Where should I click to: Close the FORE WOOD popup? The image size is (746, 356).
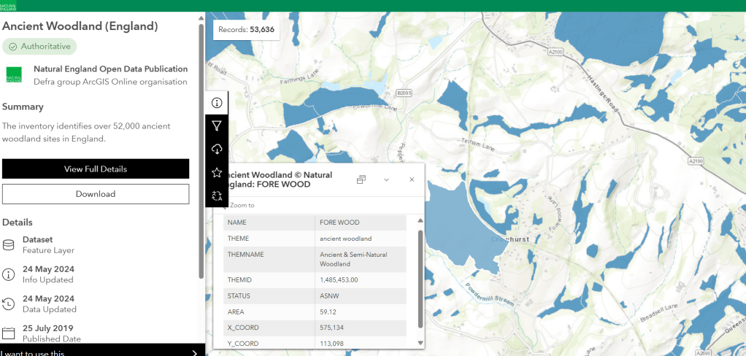pos(412,179)
